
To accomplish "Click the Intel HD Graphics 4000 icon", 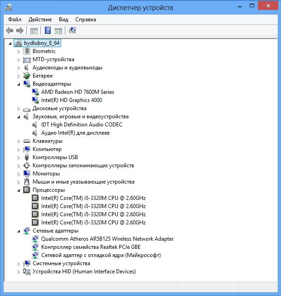I will (35, 100).
